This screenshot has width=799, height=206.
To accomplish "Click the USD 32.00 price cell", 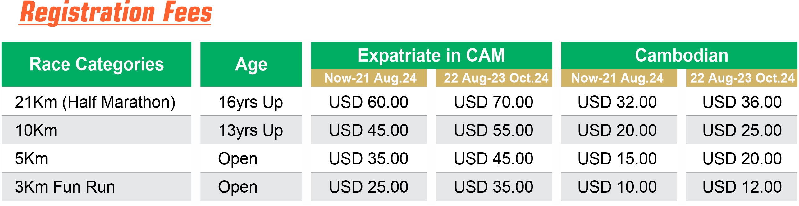I will (x=619, y=102).
